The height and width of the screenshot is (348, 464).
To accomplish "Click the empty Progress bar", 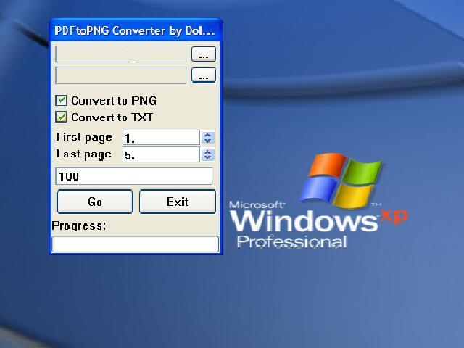I will 136,244.
